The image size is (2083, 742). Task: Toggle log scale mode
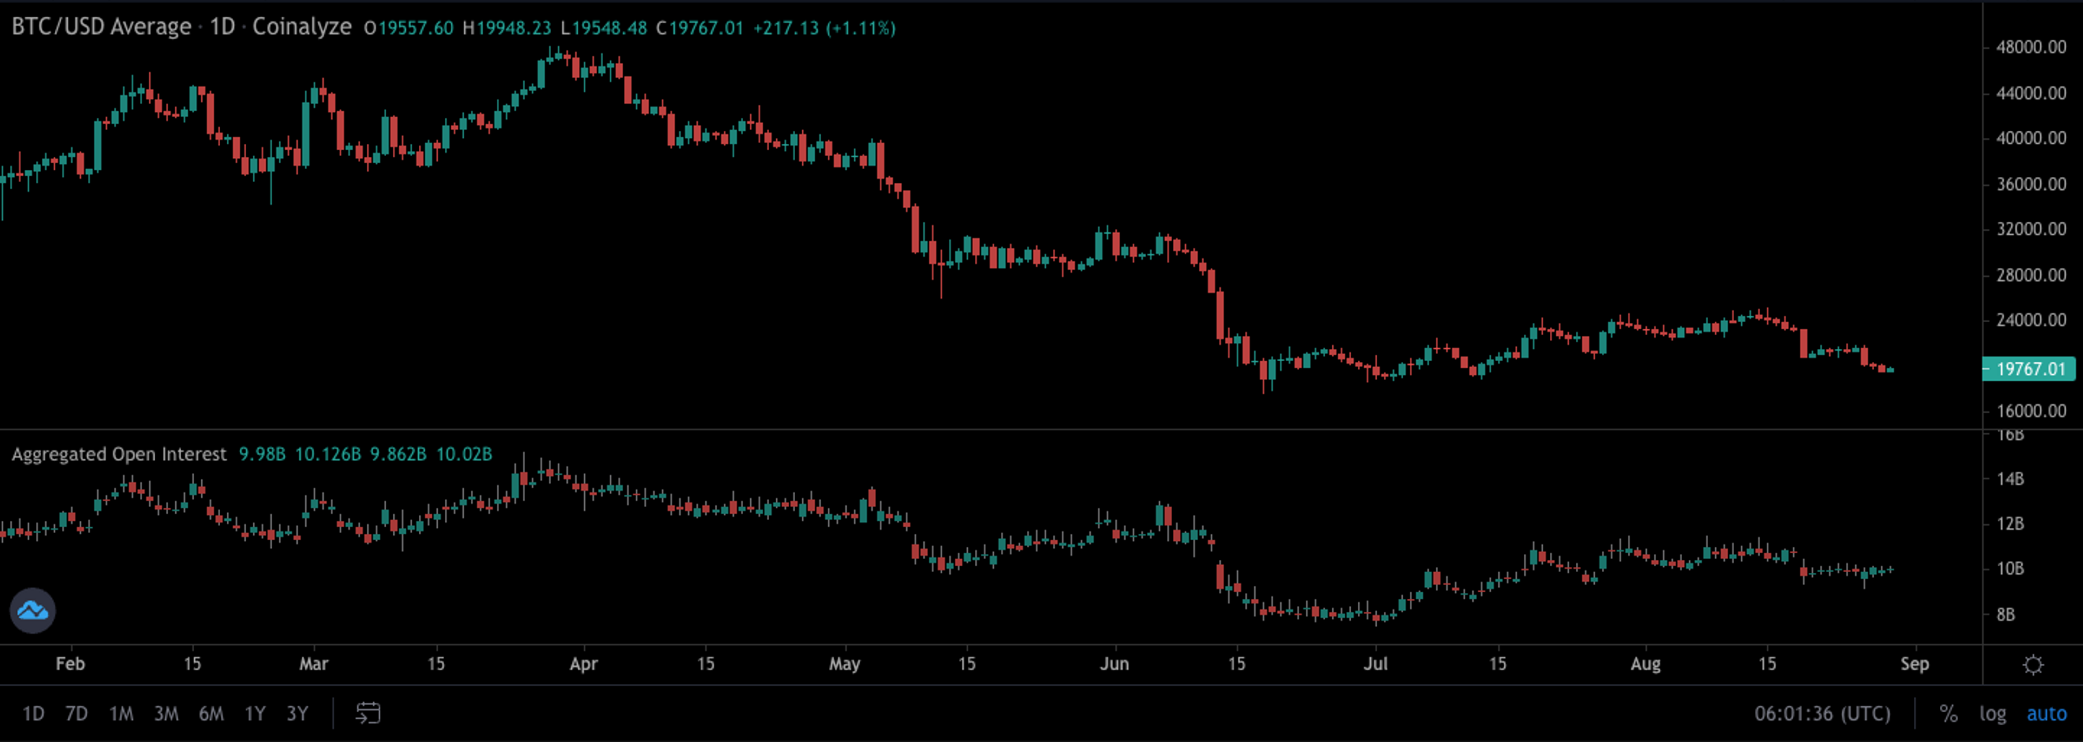(1992, 714)
